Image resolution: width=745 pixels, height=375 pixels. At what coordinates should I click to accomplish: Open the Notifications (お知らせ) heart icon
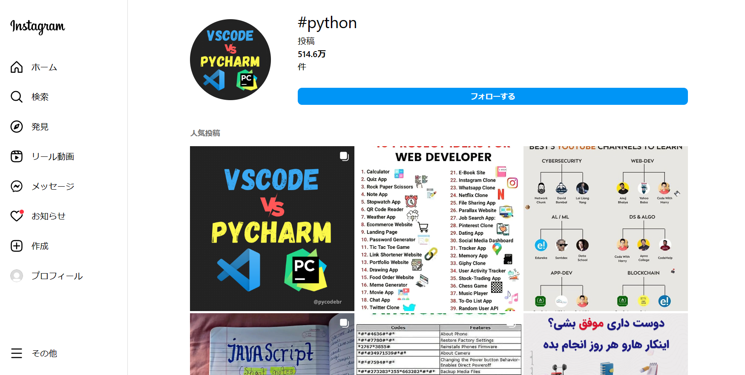pyautogui.click(x=17, y=216)
